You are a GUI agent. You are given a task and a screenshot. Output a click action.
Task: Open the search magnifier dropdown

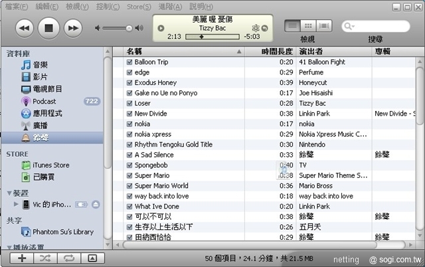(x=348, y=27)
